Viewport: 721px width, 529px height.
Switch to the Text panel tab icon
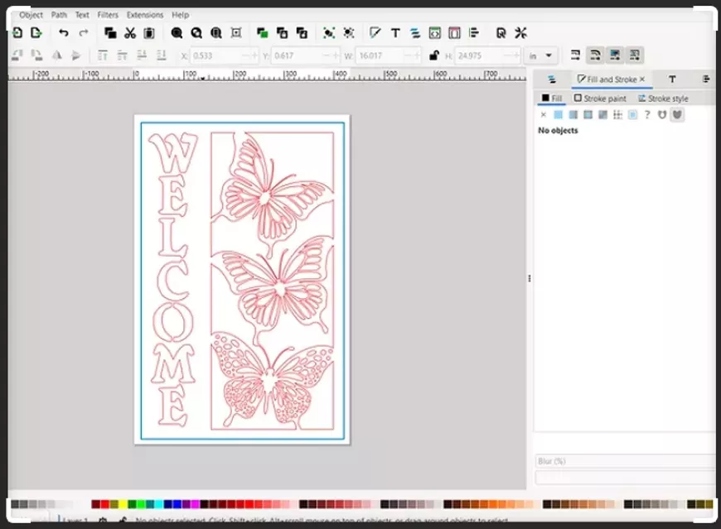pos(672,79)
